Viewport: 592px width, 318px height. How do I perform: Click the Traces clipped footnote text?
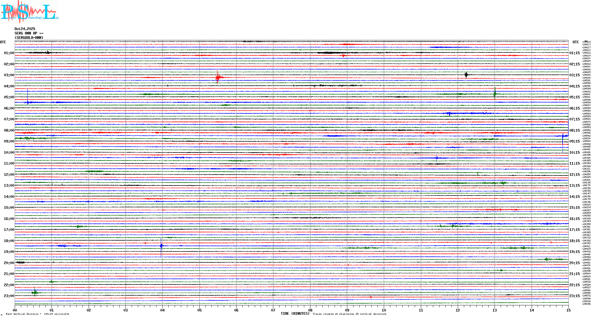[349, 314]
